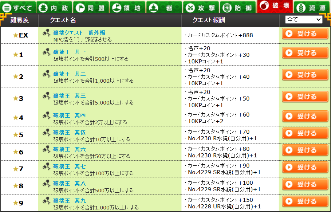331x212 pixels.
Task: Click reward text カードカスタムポイント +150
Action: [219, 200]
